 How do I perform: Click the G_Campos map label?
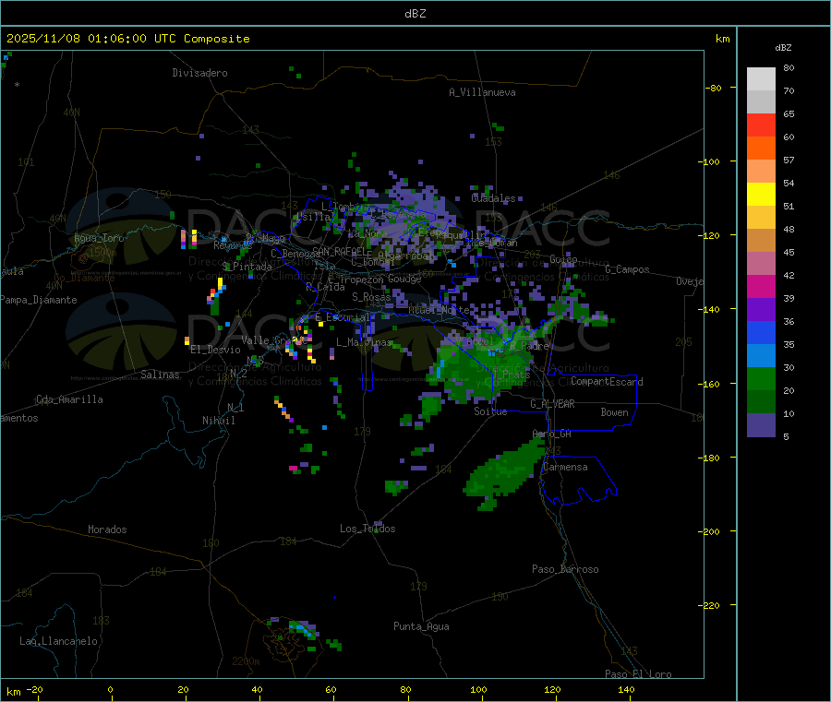click(x=627, y=269)
